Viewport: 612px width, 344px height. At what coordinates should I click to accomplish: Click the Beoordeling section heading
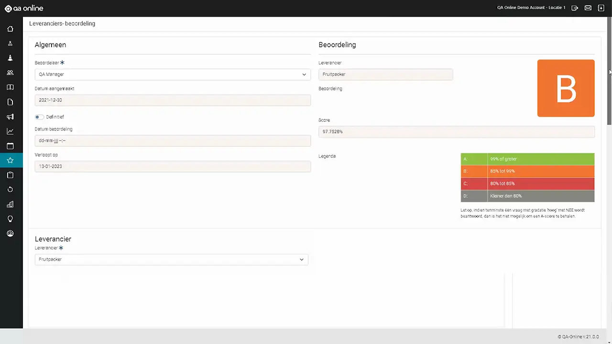(337, 45)
